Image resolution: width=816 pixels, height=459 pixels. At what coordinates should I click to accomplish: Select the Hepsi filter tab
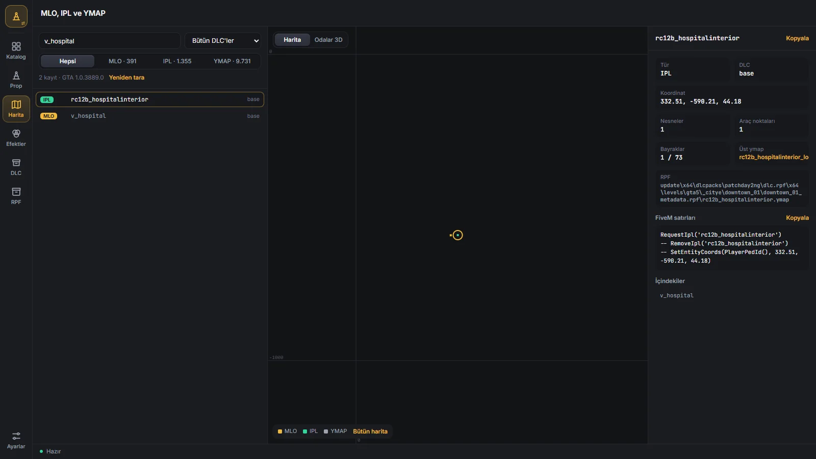(x=67, y=61)
